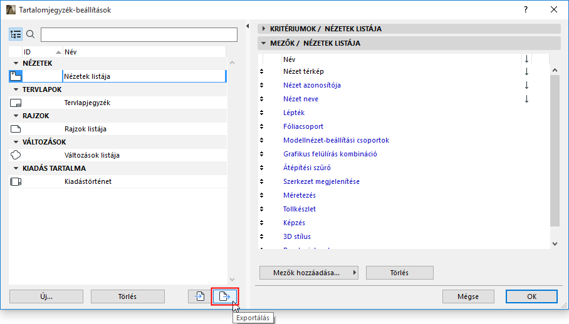Sort by the ID column header
The width and height of the screenshot is (569, 324).
click(x=43, y=52)
